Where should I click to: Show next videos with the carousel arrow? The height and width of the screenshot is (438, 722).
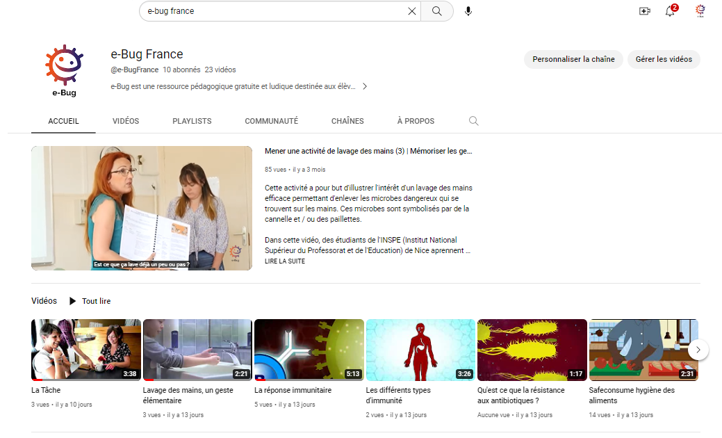tap(698, 350)
